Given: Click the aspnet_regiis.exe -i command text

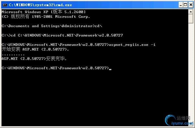Looking at the screenshot, I should (x=132, y=45).
